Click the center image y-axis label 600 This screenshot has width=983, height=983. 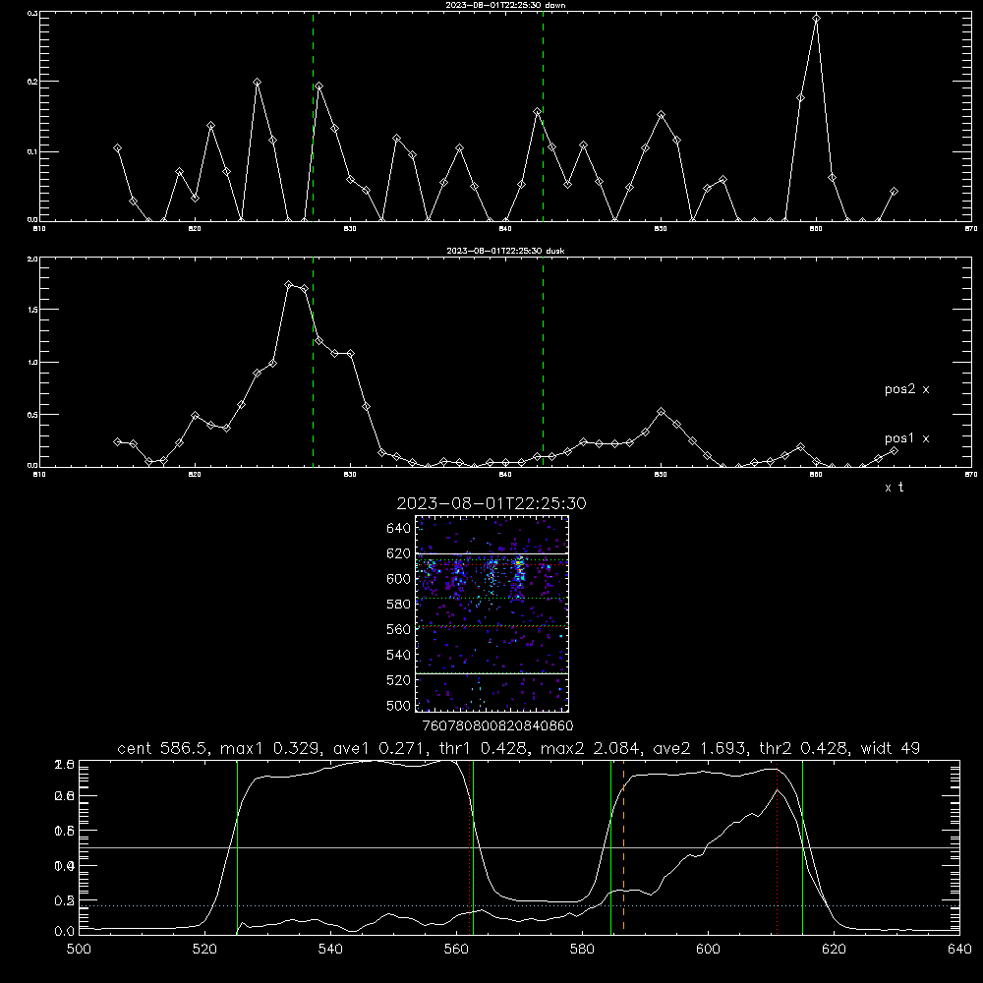tap(399, 579)
